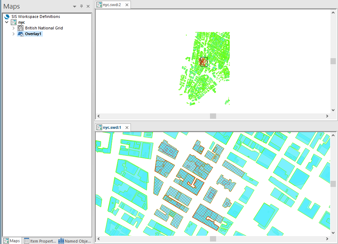Click the map icon on nyc.swd:2 tab
Screen dimensions: 338x244
pos(99,5)
